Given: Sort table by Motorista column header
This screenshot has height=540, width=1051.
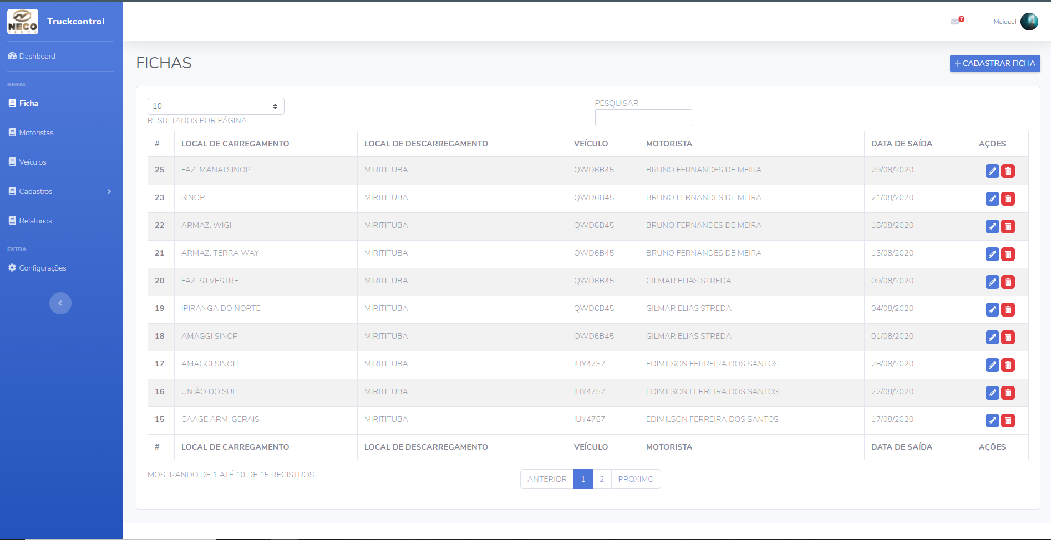Looking at the screenshot, I should 669,144.
